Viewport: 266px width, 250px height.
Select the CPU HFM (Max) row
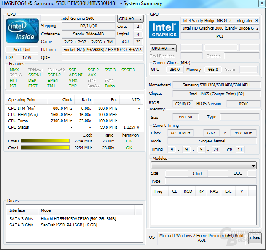pos(74,115)
